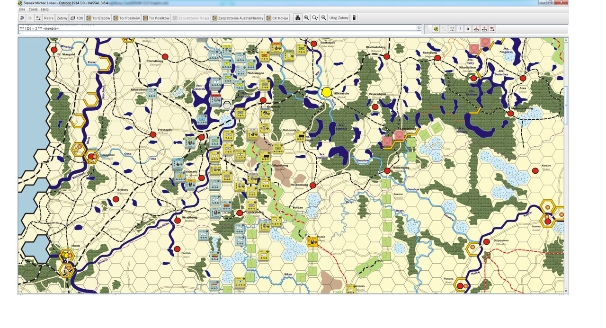Open the Żetony pieces palette
Image resolution: width=606 pixels, height=328 pixels.
[62, 18]
